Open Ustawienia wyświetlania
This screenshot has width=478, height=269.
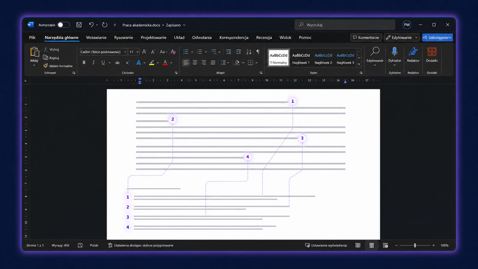[x=326, y=245]
